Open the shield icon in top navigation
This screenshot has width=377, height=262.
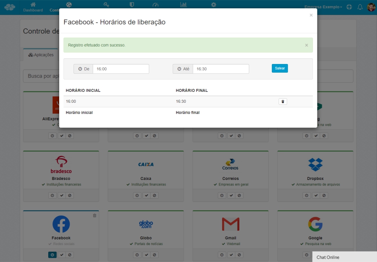(132, 5)
